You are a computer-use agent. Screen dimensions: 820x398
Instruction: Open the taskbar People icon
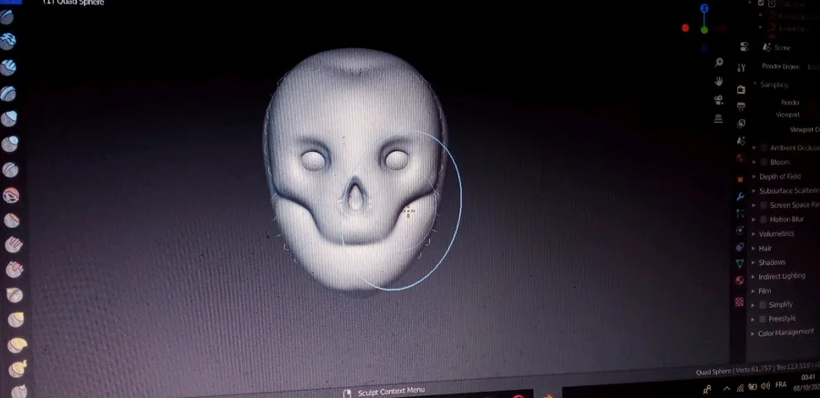click(x=708, y=389)
